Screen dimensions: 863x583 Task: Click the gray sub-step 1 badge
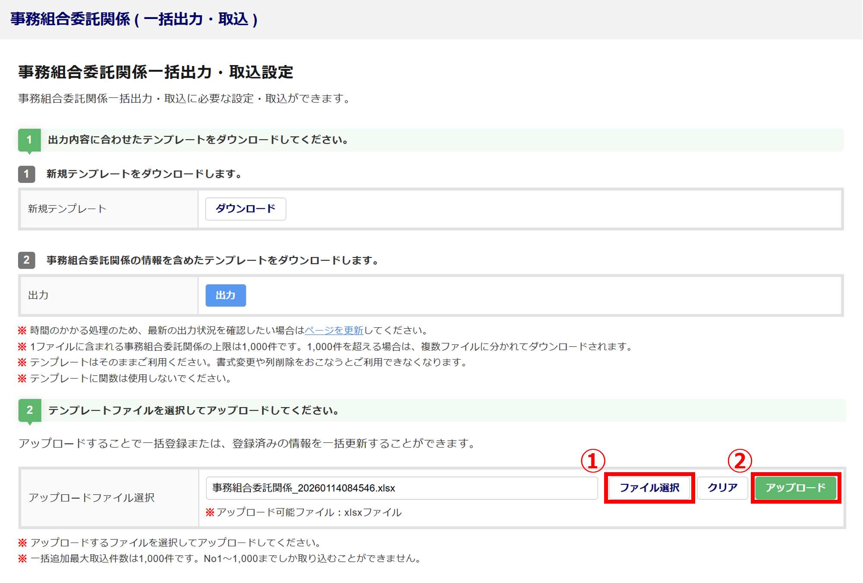pos(26,174)
